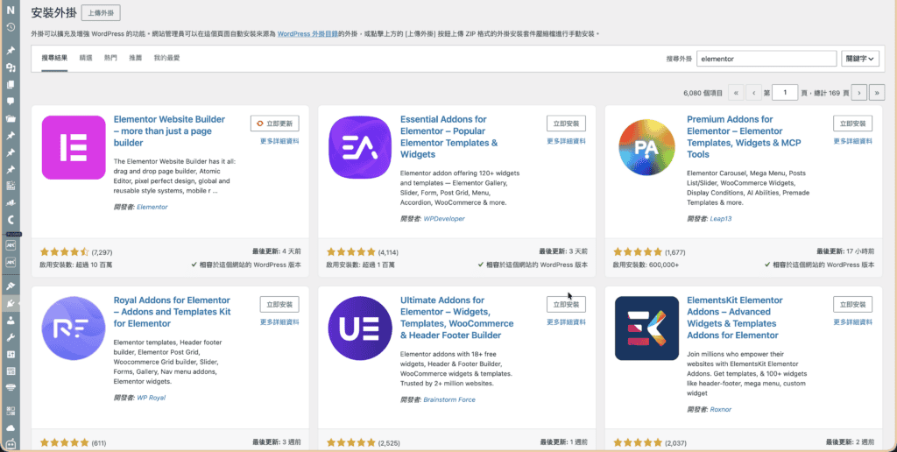Click 立即安裝 for ElementsKit Elementor Addons
The height and width of the screenshot is (452, 897).
[852, 304]
